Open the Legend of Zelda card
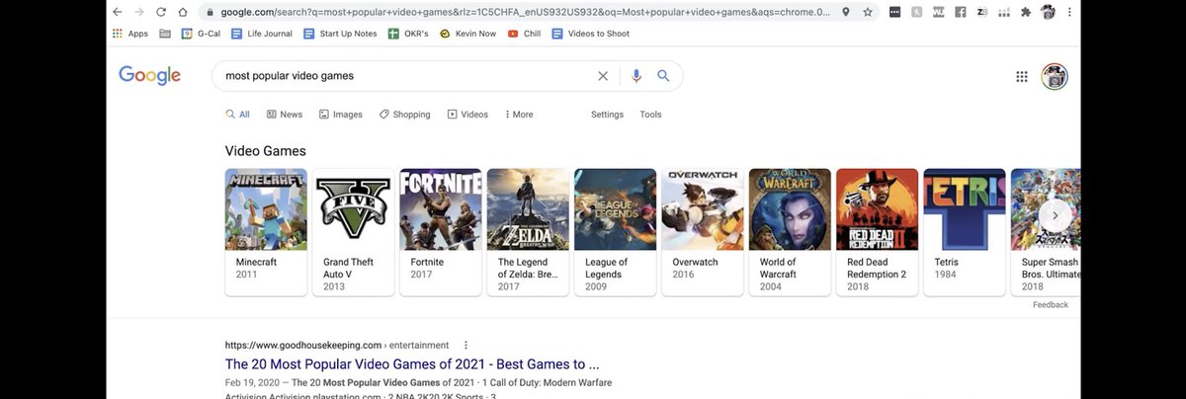 (528, 232)
